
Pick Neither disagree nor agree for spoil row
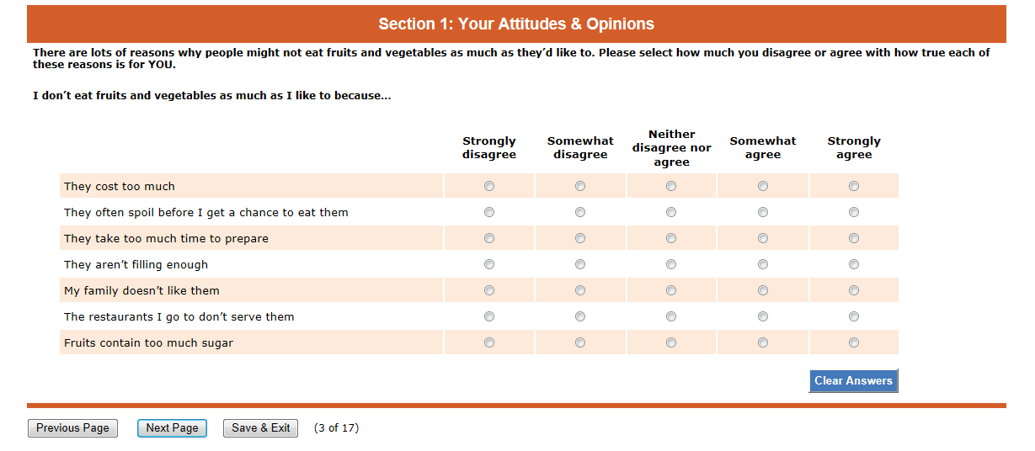pyautogui.click(x=671, y=212)
